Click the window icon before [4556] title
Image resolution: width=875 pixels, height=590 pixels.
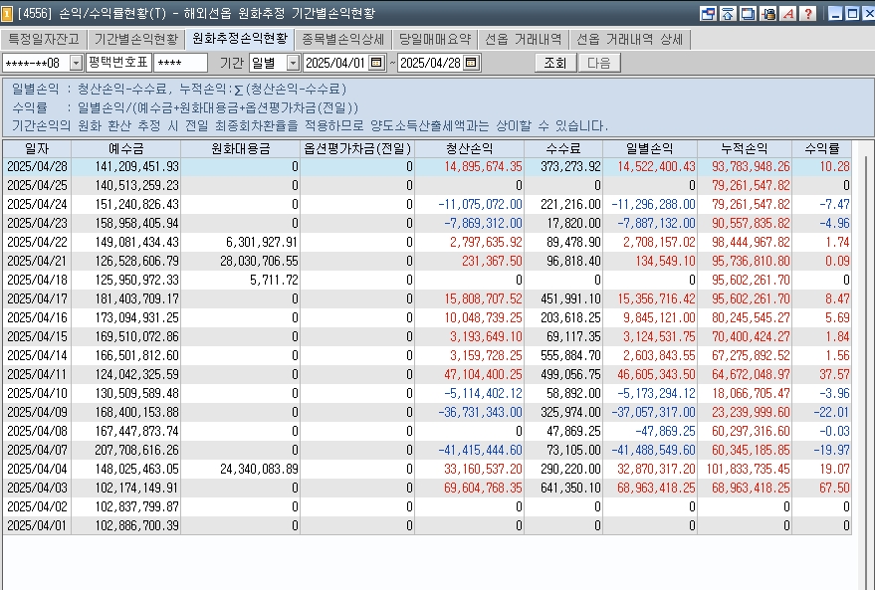[x=7, y=13]
